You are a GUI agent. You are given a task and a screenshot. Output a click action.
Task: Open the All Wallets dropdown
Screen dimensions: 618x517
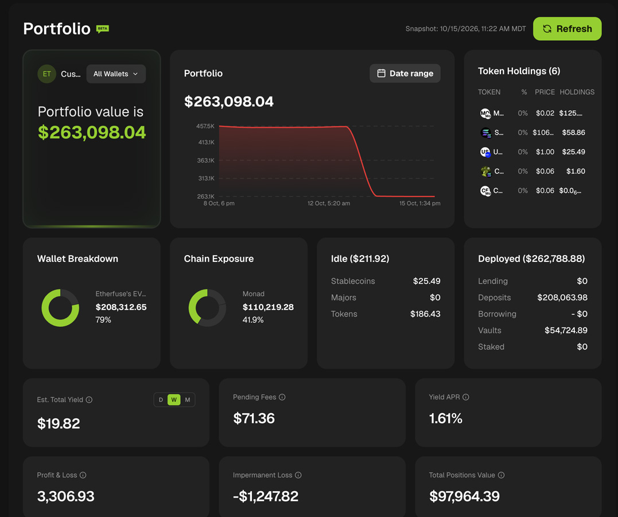click(116, 74)
